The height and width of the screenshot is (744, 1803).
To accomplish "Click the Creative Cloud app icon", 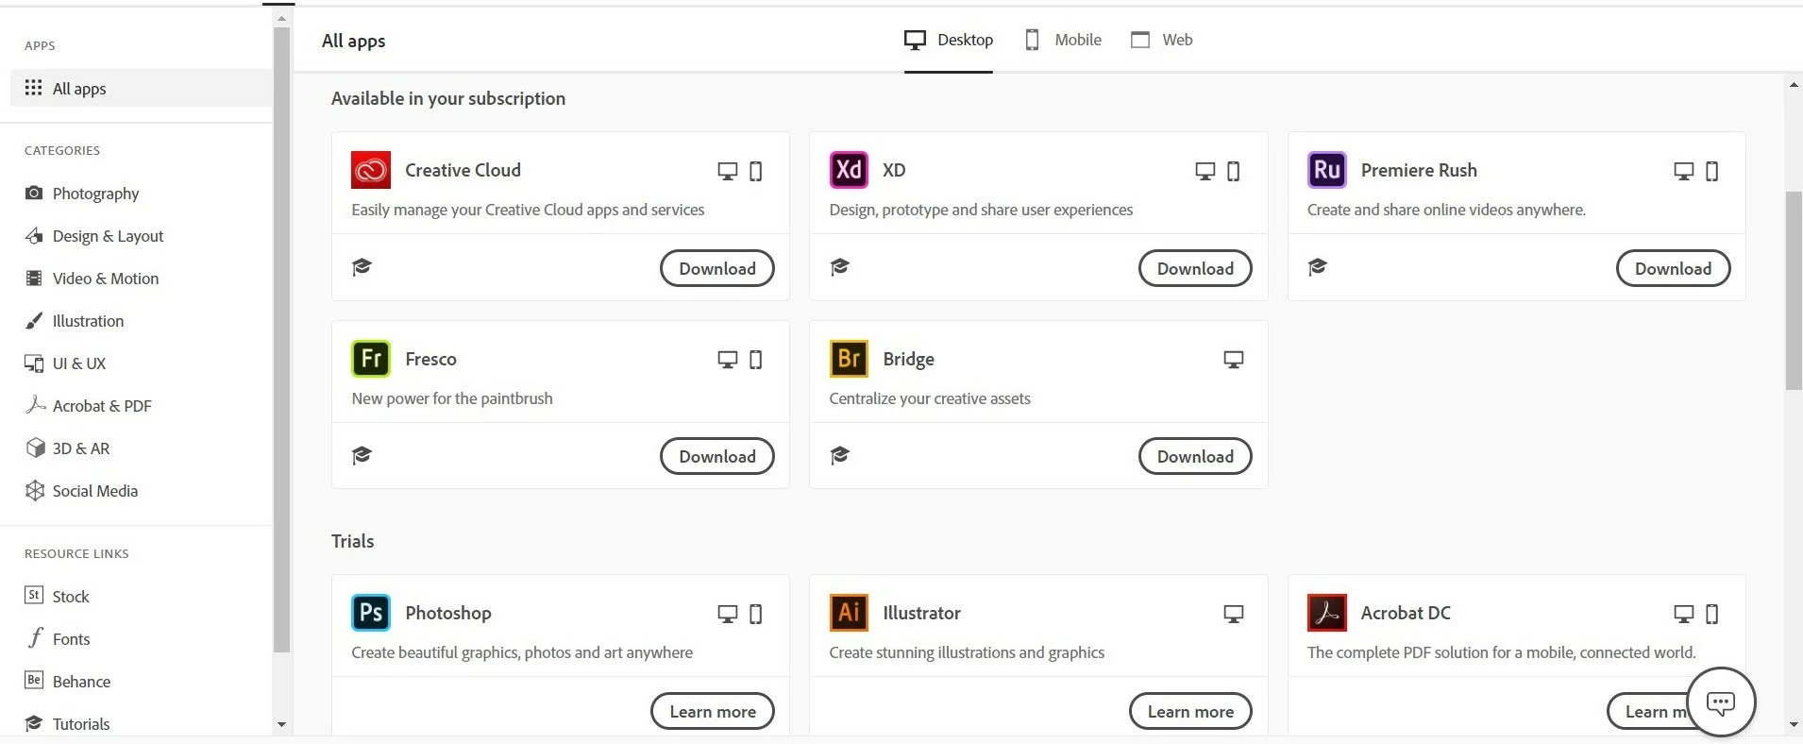I will coord(371,170).
